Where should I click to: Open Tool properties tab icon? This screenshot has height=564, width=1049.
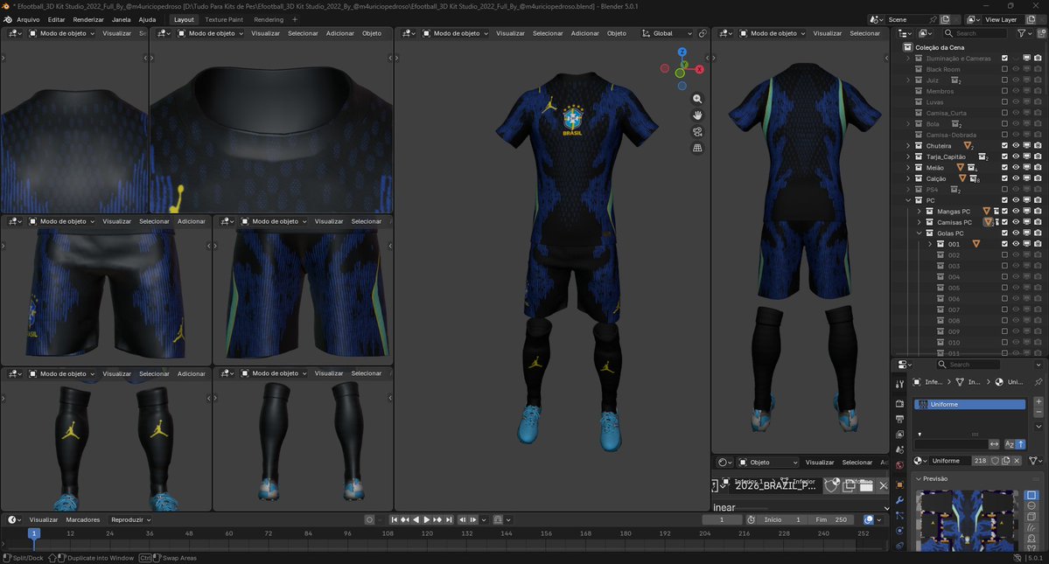coord(899,384)
